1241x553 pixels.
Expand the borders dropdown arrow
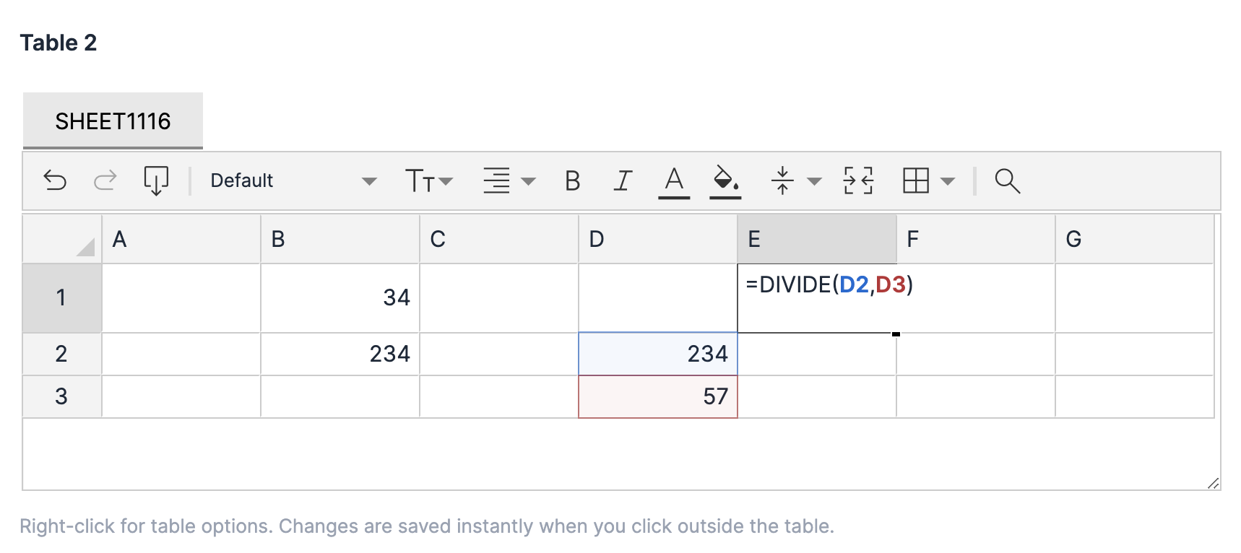click(948, 181)
